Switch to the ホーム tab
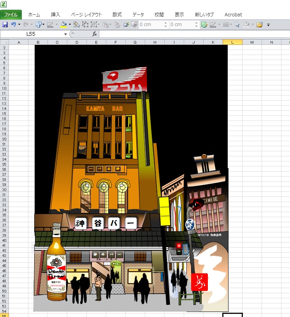Screen dimensions: 290x317 point(34,15)
